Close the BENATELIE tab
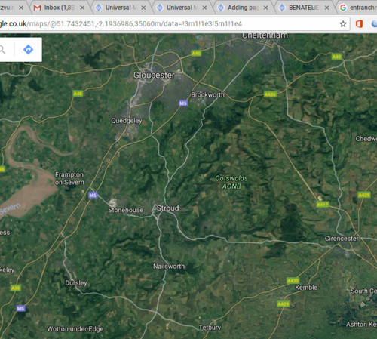This screenshot has height=339, width=377. 326,8
